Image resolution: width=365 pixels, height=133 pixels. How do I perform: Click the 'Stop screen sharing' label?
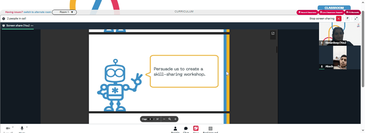(x=322, y=19)
